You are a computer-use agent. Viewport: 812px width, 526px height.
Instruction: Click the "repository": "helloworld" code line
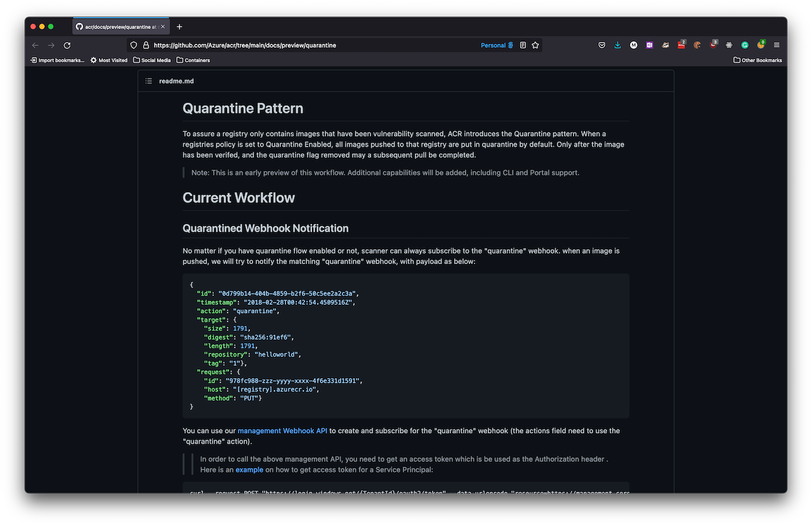point(252,355)
